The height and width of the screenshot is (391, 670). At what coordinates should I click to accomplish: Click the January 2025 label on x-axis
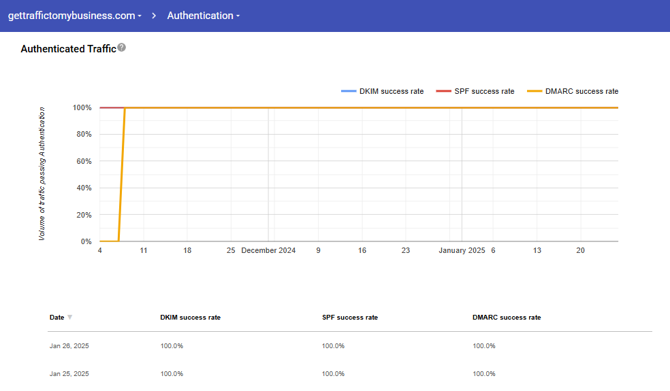pyautogui.click(x=461, y=251)
